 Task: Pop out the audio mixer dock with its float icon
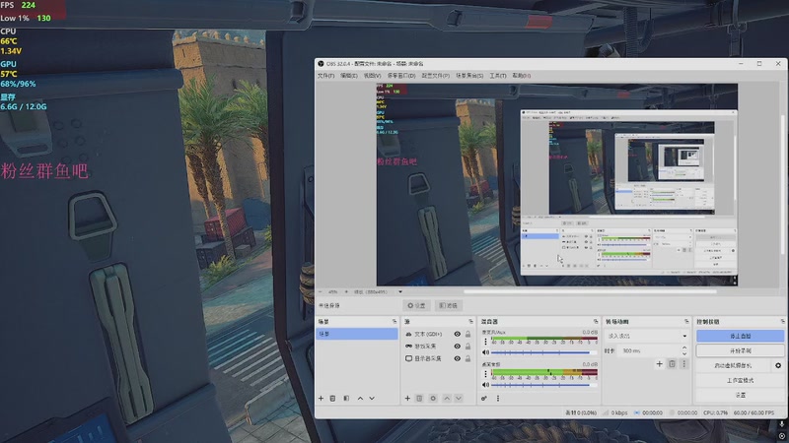coord(596,322)
